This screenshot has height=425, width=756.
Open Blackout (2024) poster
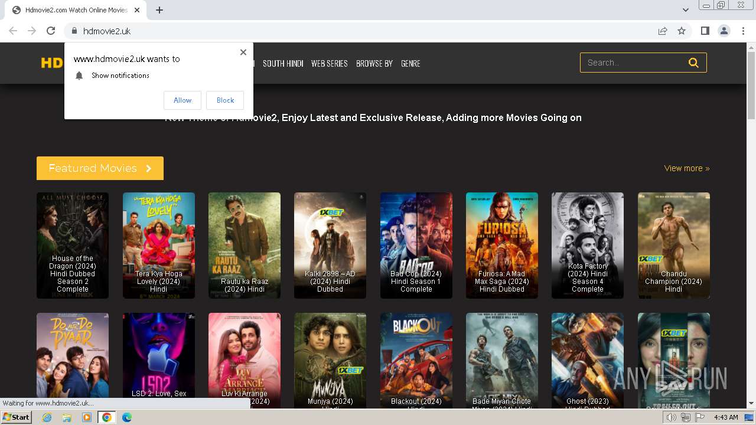[416, 360]
